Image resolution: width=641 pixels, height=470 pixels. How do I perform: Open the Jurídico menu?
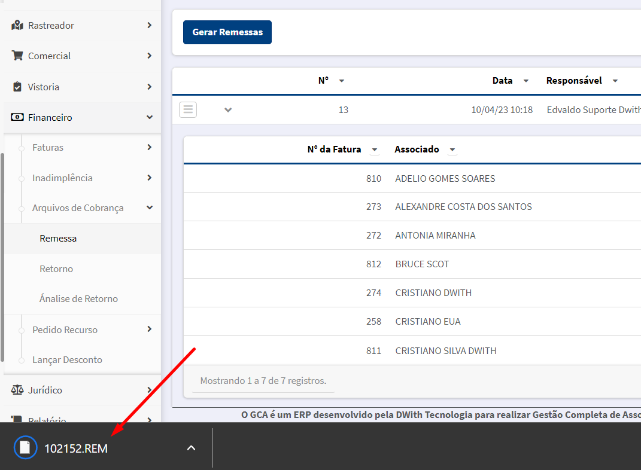click(x=82, y=390)
